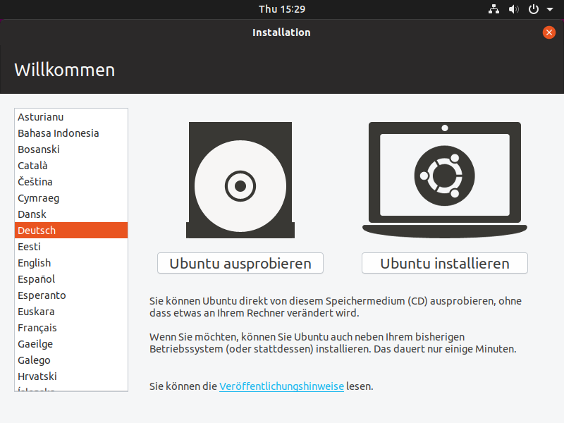Select the highlighted Deutsch entry
Viewport: 564px width, 423px height.
(71, 231)
